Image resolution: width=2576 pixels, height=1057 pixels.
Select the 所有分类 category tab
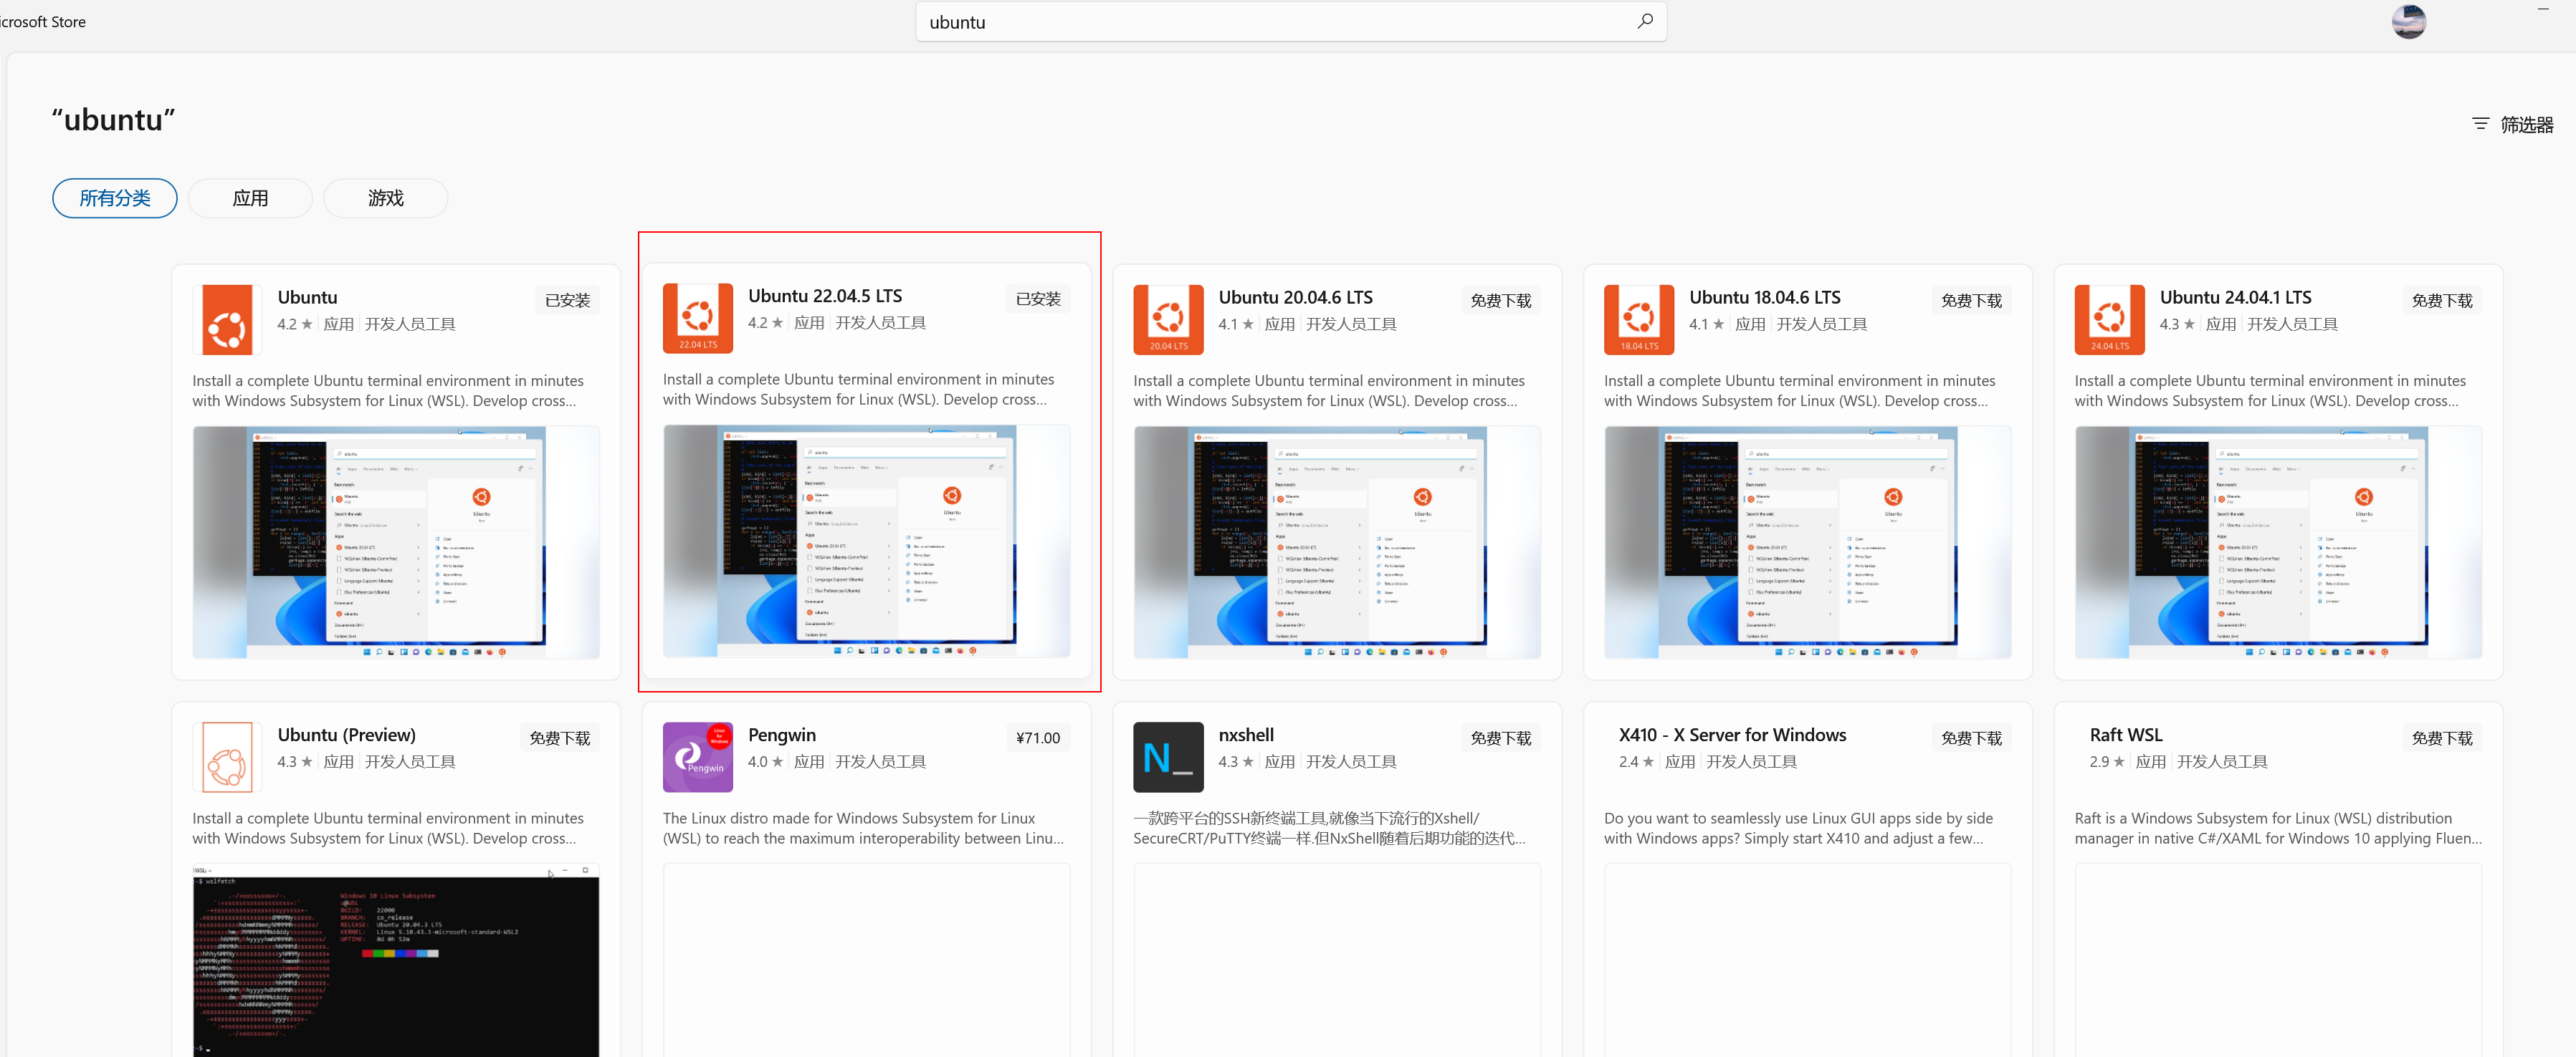click(115, 198)
